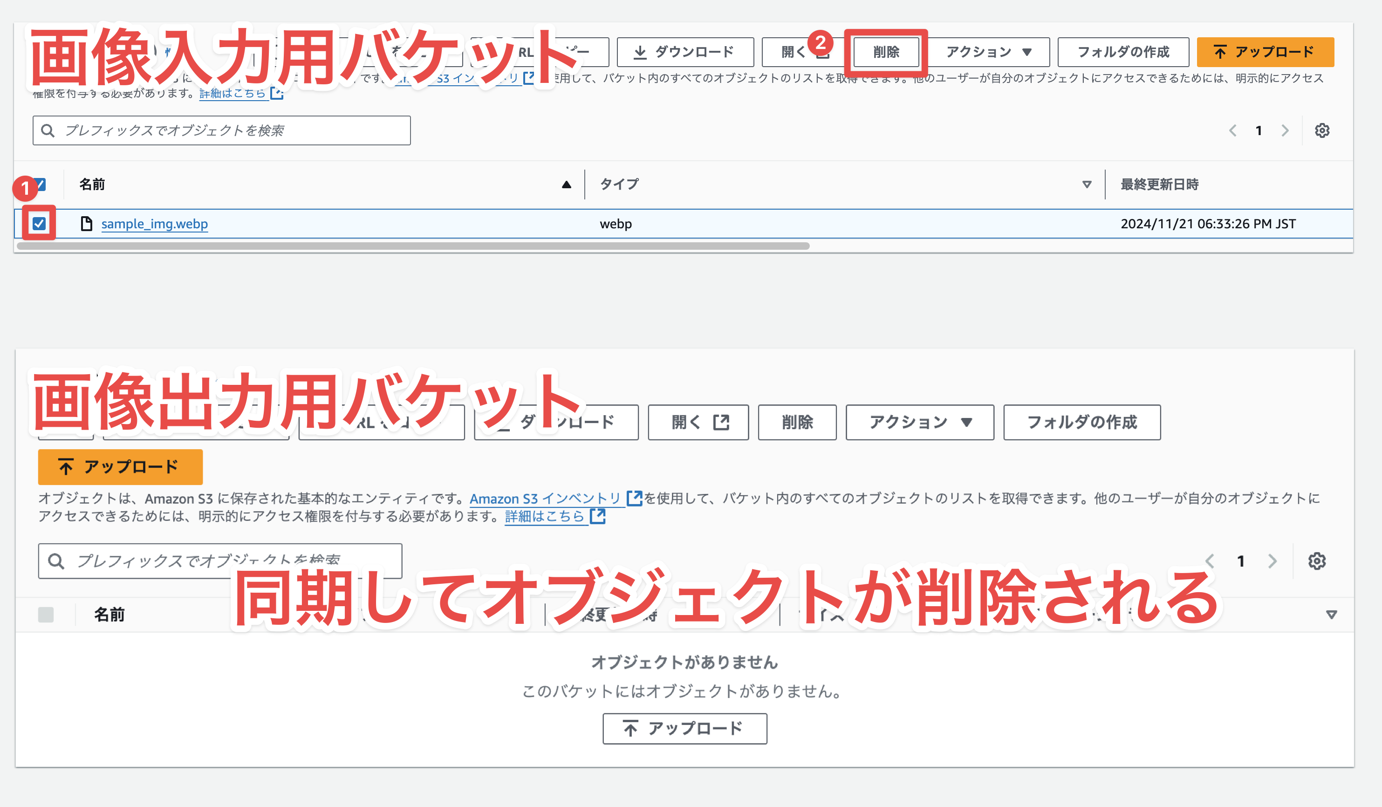
Task: Click the sample_img.webp file icon
Action: coord(86,224)
